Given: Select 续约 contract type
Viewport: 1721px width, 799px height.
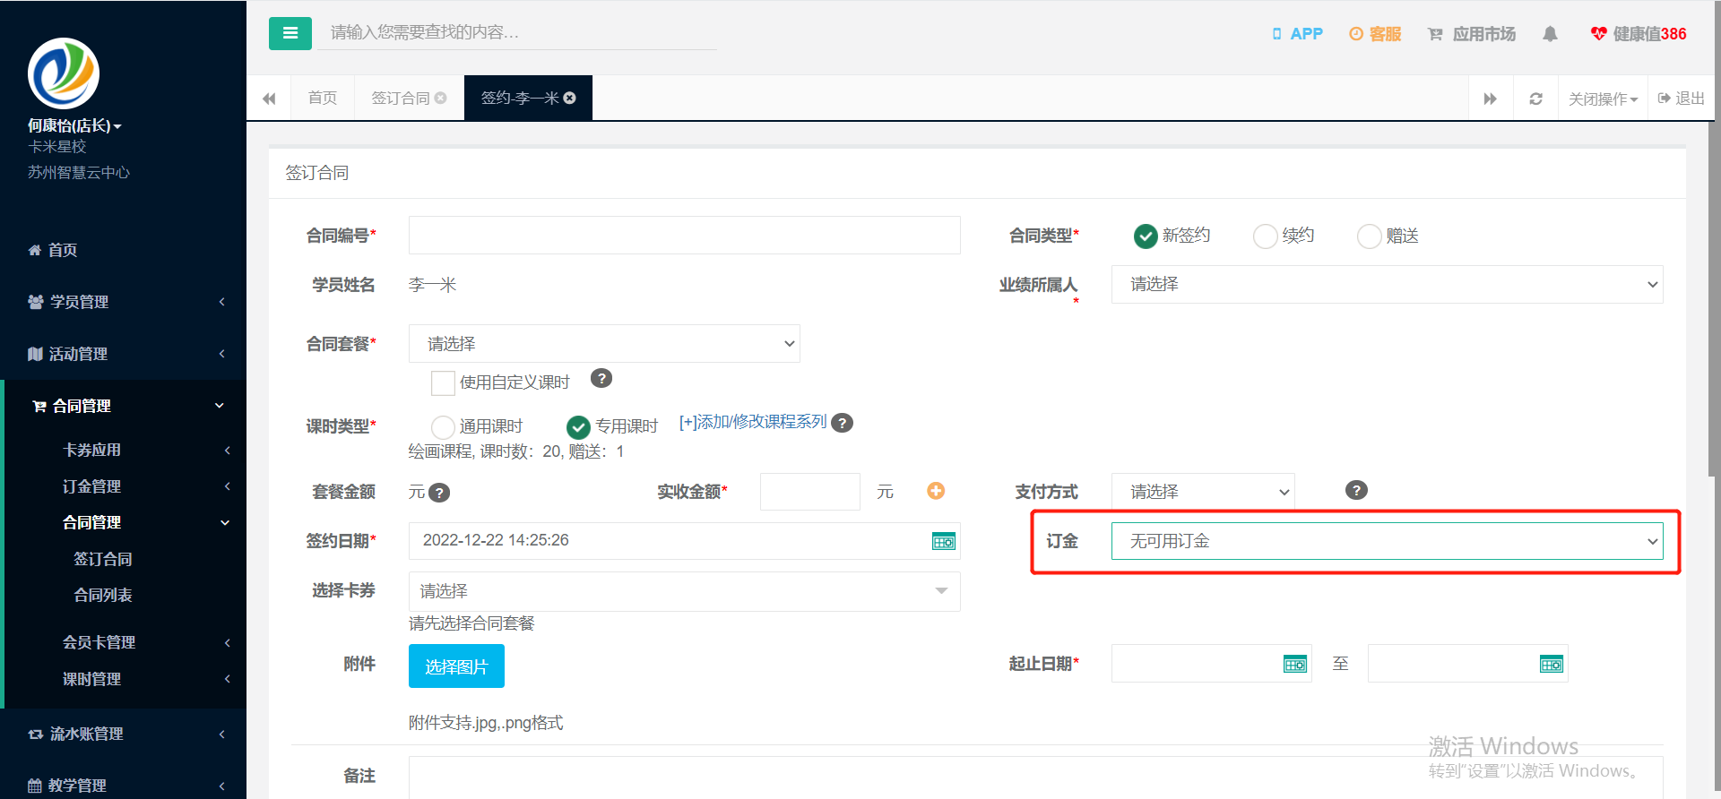Looking at the screenshot, I should (x=1266, y=236).
